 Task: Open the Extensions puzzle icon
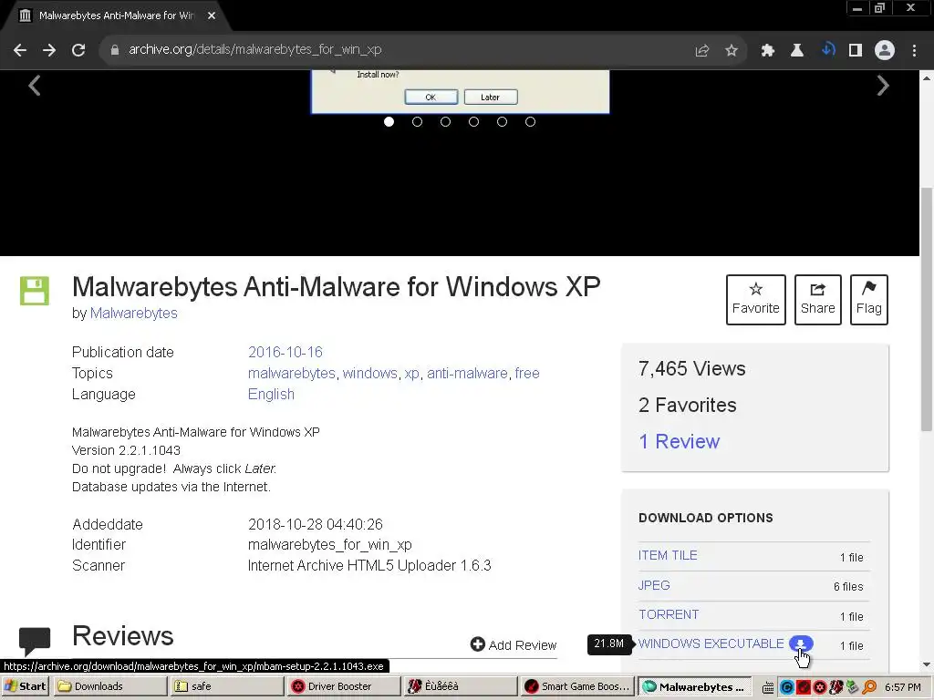(x=768, y=51)
